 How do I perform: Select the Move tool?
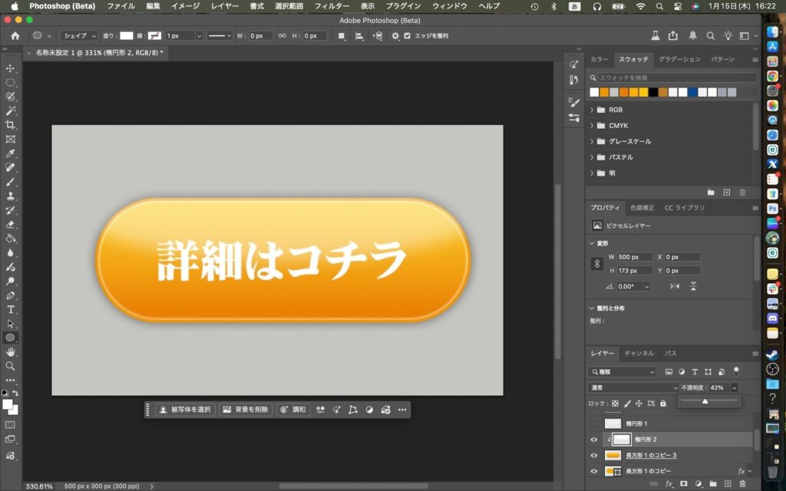11,68
